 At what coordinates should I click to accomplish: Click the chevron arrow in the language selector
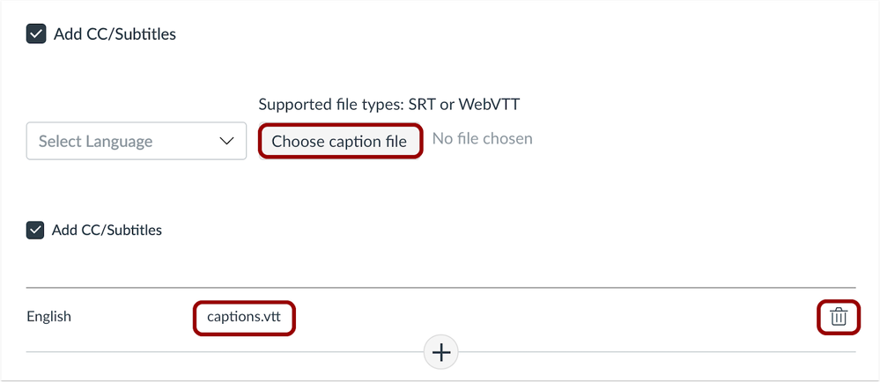(x=227, y=141)
